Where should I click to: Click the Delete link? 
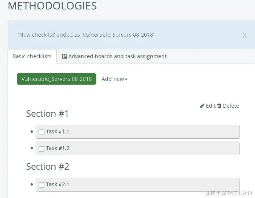pos(231,106)
